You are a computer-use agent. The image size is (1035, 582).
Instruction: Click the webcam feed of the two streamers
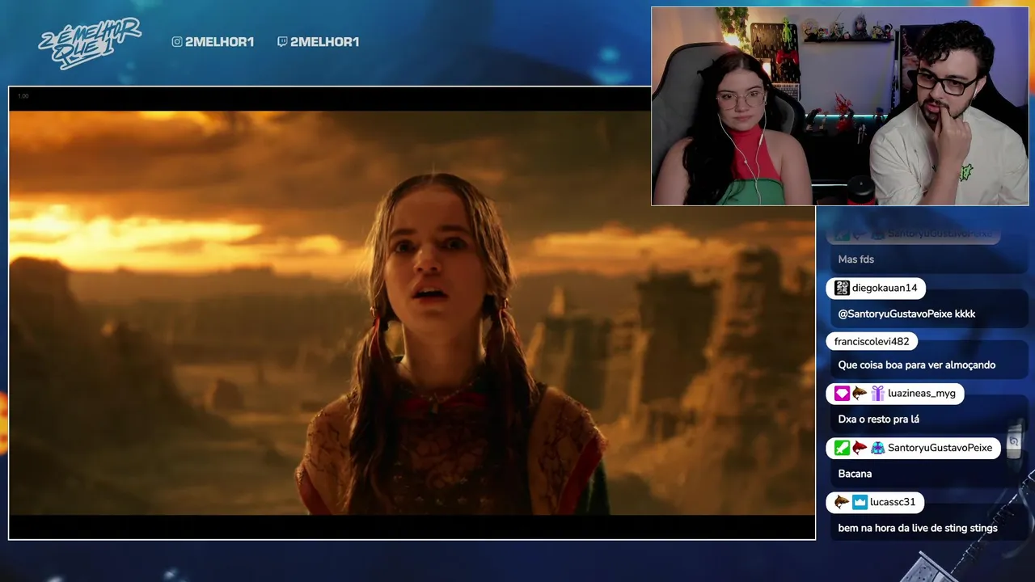840,107
